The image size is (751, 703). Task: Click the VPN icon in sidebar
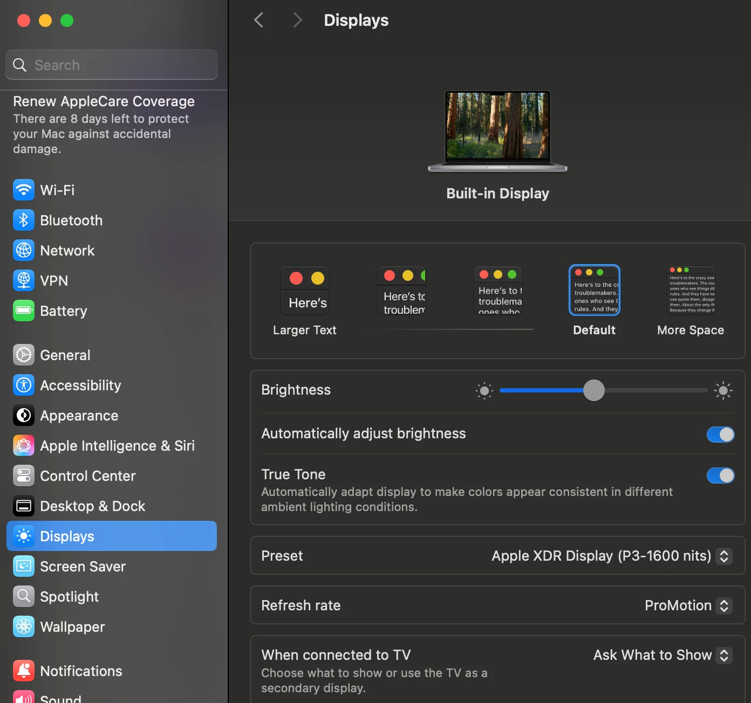pyautogui.click(x=24, y=280)
